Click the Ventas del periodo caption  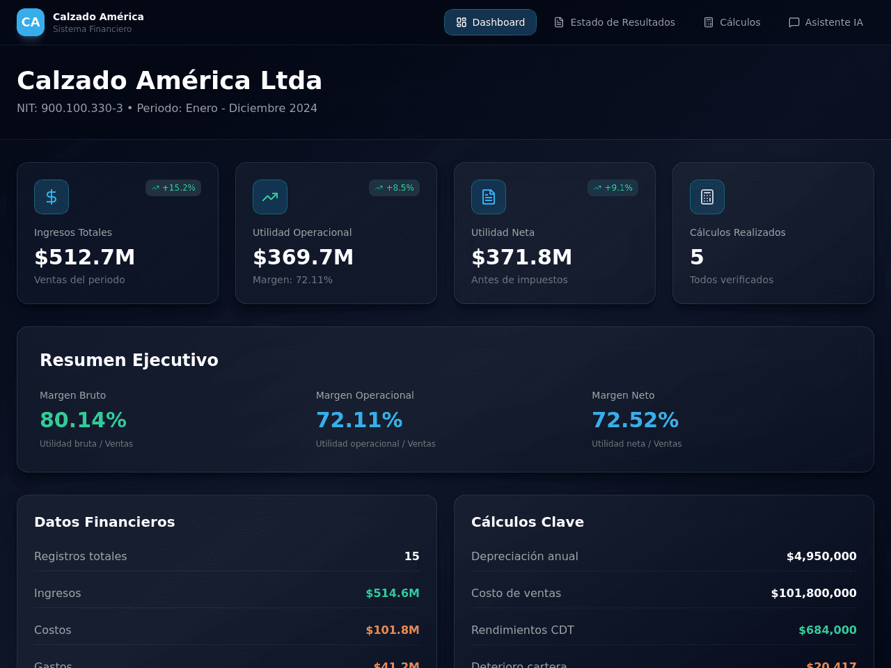[x=79, y=280]
